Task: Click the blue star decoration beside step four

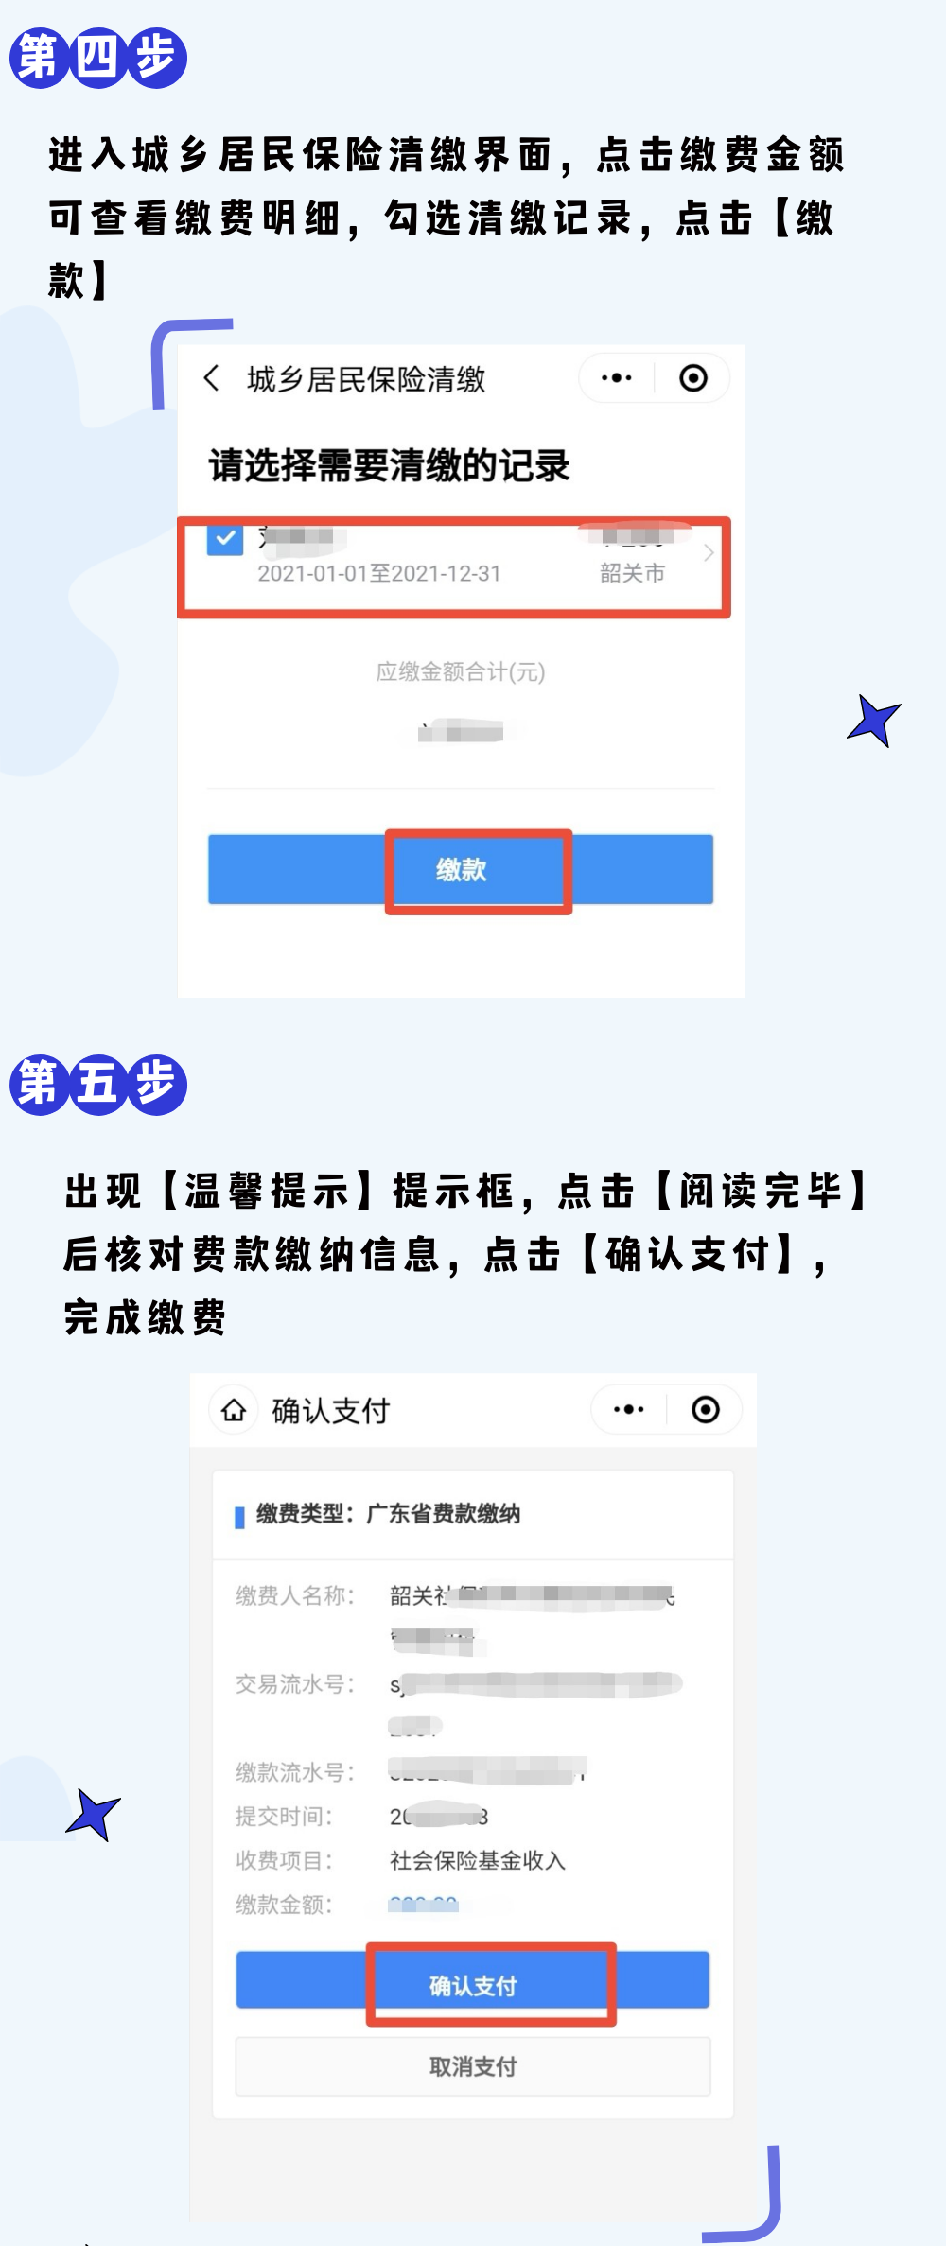Action: 874,721
